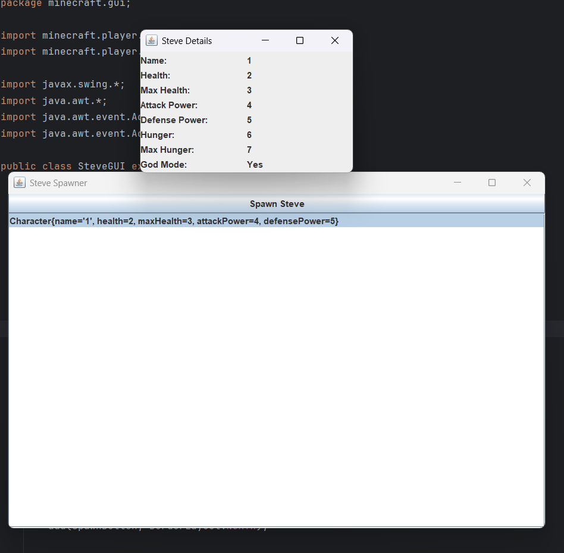Click the Java icon in Steve Details title bar
This screenshot has height=553, width=564.
point(152,40)
